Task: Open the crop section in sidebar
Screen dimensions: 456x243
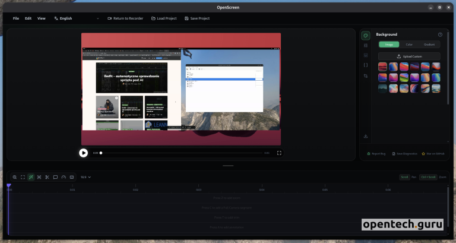Action: (366, 76)
